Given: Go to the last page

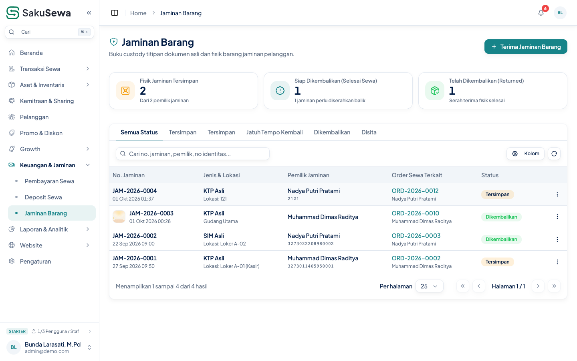Looking at the screenshot, I should click(554, 286).
